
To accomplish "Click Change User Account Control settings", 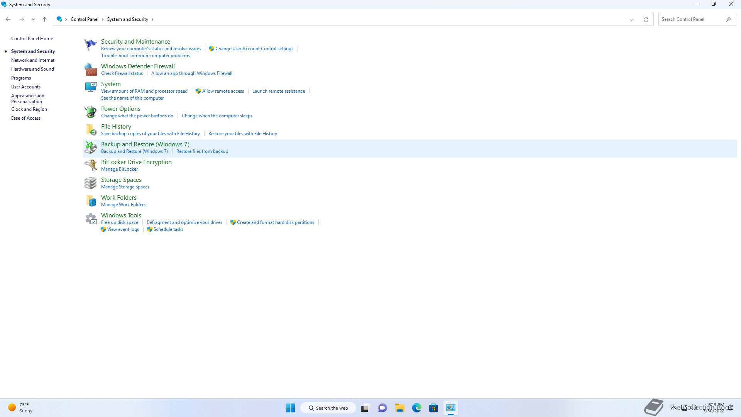I will coord(254,49).
